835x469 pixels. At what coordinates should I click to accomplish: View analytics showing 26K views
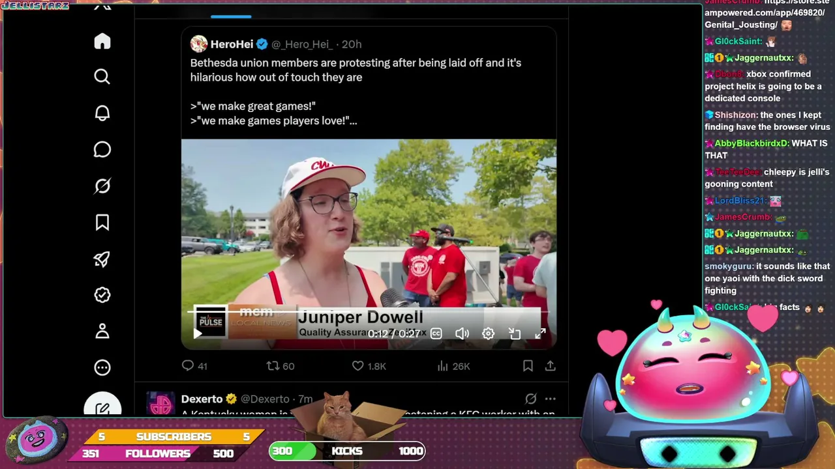[453, 366]
